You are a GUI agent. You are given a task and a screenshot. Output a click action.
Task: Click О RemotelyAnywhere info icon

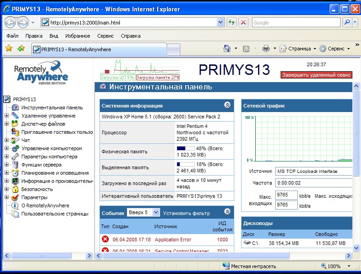15,205
